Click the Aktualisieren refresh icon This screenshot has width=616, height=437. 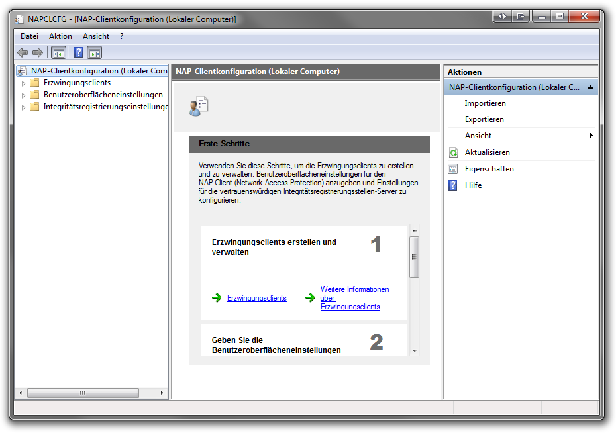pyautogui.click(x=453, y=152)
